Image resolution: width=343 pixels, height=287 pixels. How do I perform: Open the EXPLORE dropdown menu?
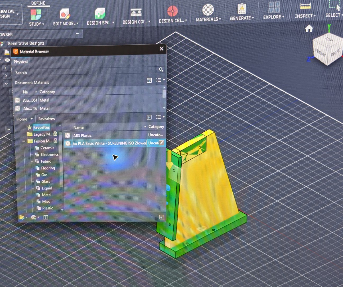(x=274, y=17)
